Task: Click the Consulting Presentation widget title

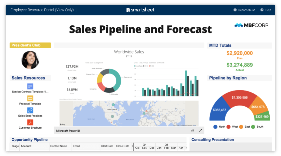Action: pyautogui.click(x=213, y=140)
